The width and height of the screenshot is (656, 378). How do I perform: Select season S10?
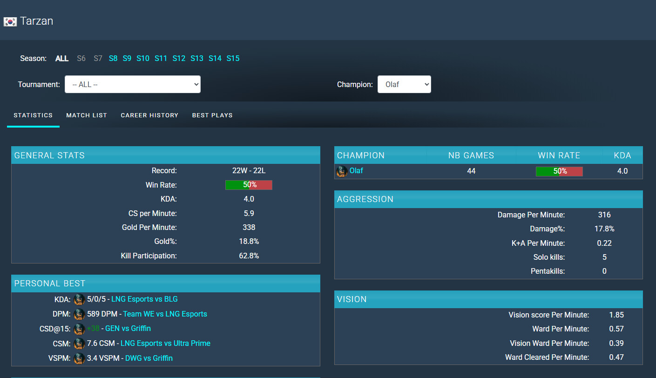click(x=143, y=58)
